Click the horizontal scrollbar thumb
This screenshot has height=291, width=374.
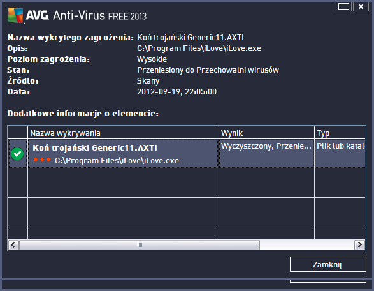(x=140, y=245)
